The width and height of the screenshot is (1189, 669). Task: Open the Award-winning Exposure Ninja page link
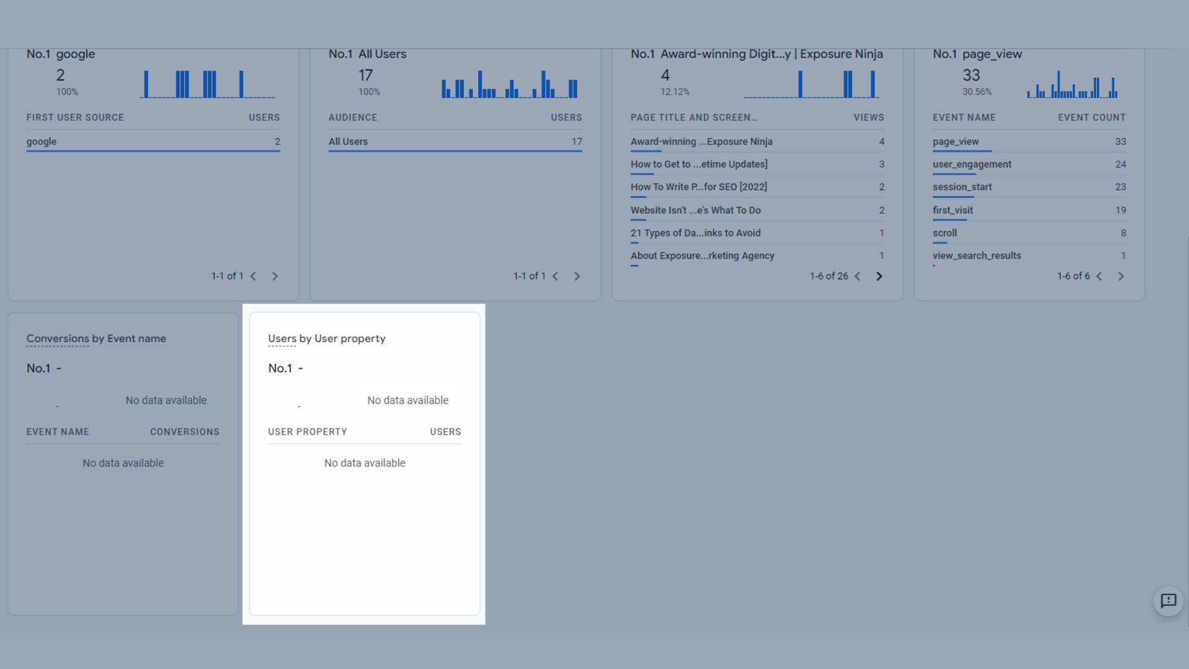point(702,141)
